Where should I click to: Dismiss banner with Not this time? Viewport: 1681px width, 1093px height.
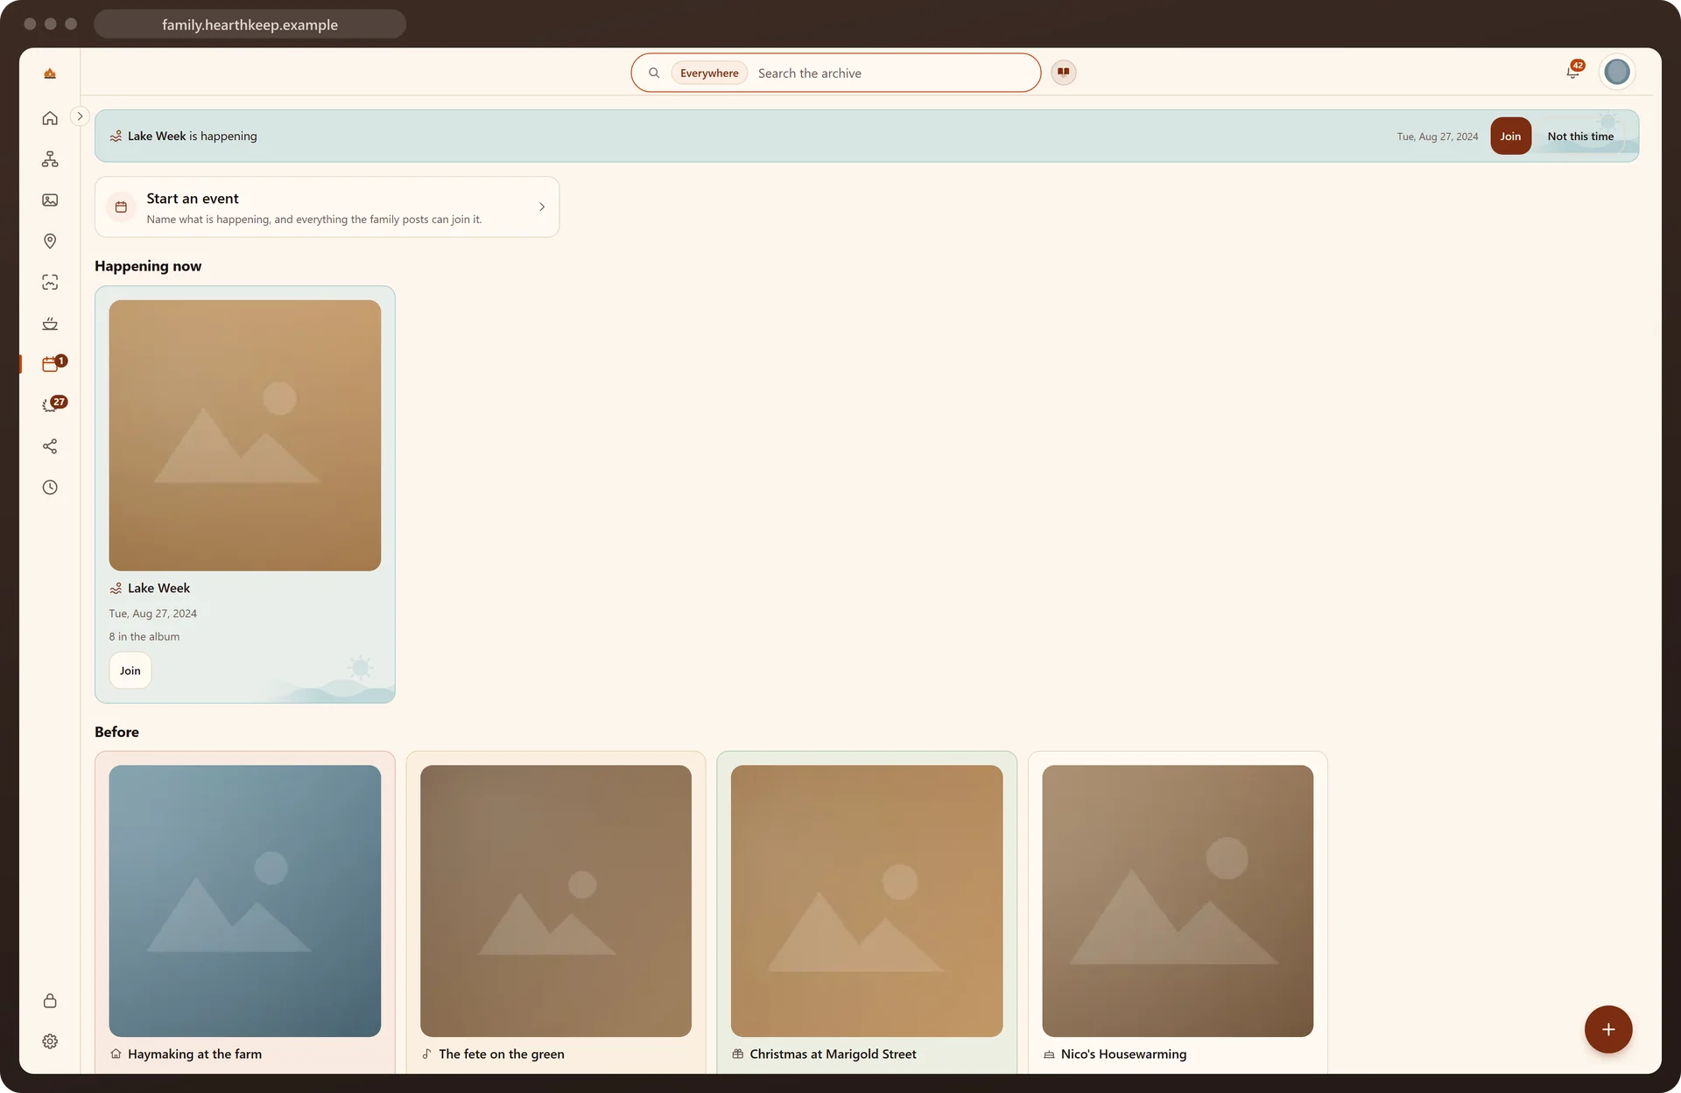1580,137
